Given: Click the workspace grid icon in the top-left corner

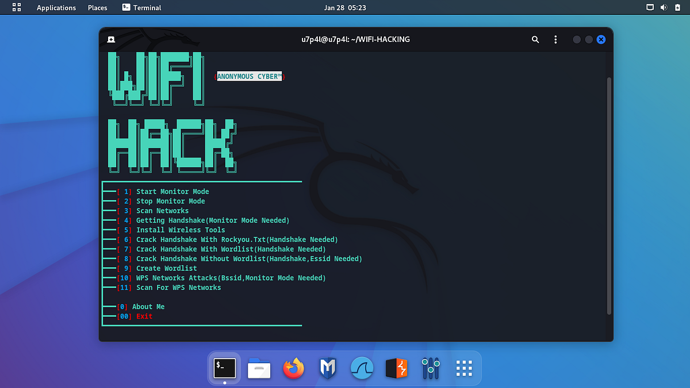Looking at the screenshot, I should pos(16,7).
